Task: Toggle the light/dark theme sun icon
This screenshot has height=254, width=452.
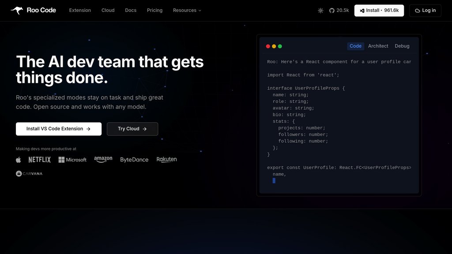Action: pos(320,11)
